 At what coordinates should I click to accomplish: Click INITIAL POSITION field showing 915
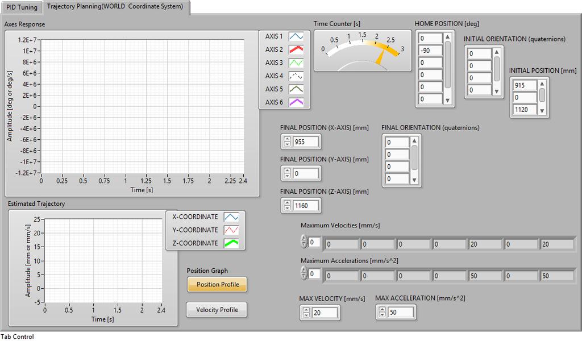(x=525, y=85)
